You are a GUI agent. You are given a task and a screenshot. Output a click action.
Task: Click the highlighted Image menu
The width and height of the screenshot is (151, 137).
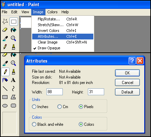tap(38, 12)
